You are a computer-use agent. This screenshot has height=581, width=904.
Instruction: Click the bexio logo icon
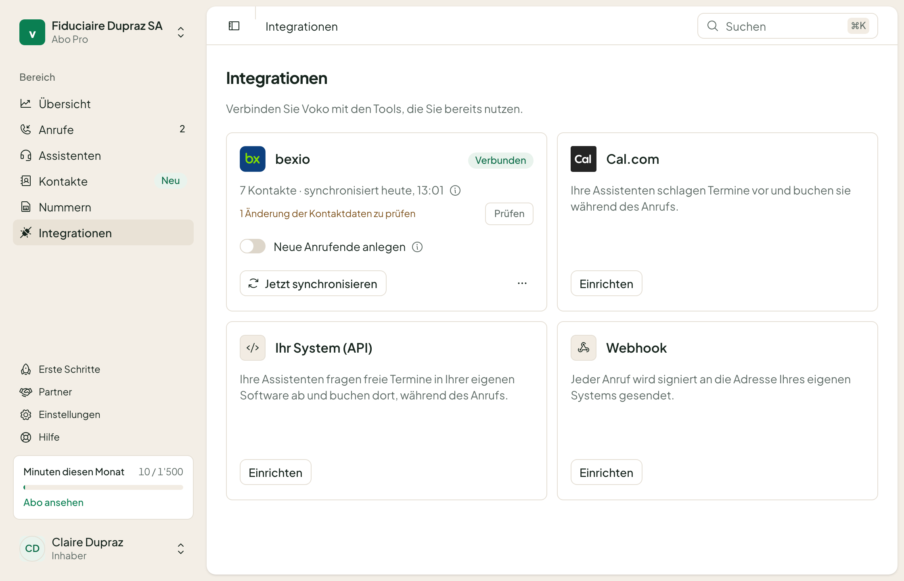253,159
